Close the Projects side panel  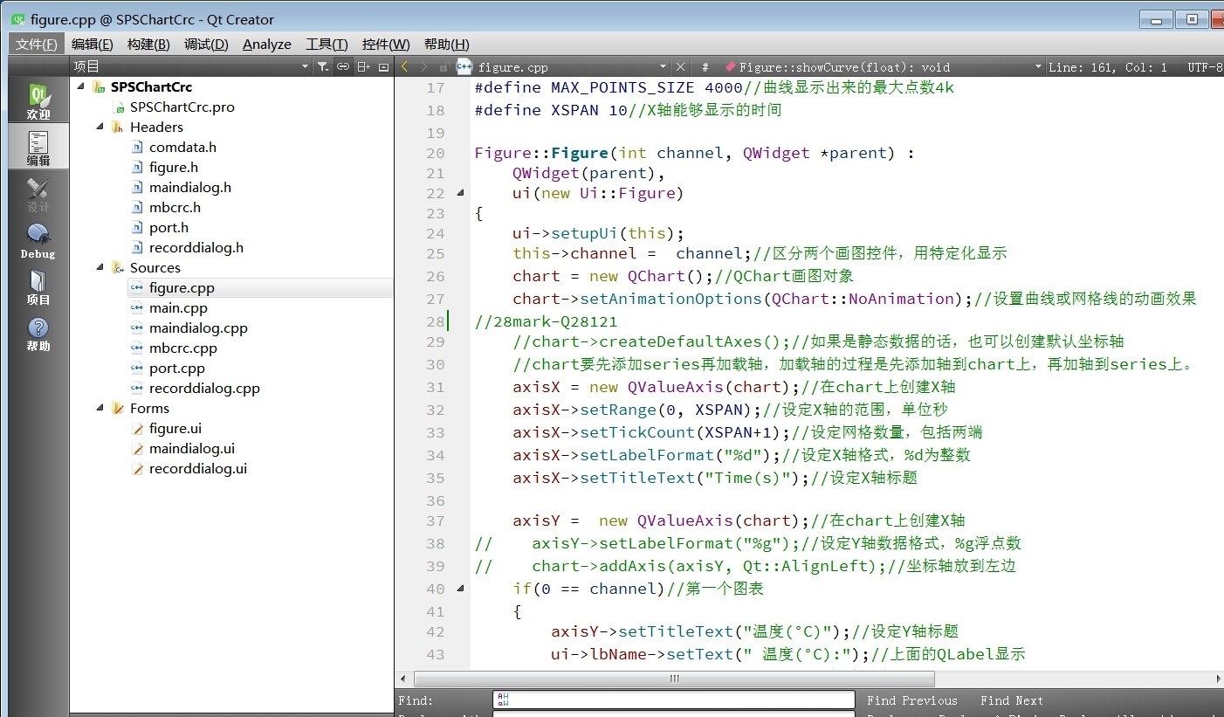coord(383,66)
